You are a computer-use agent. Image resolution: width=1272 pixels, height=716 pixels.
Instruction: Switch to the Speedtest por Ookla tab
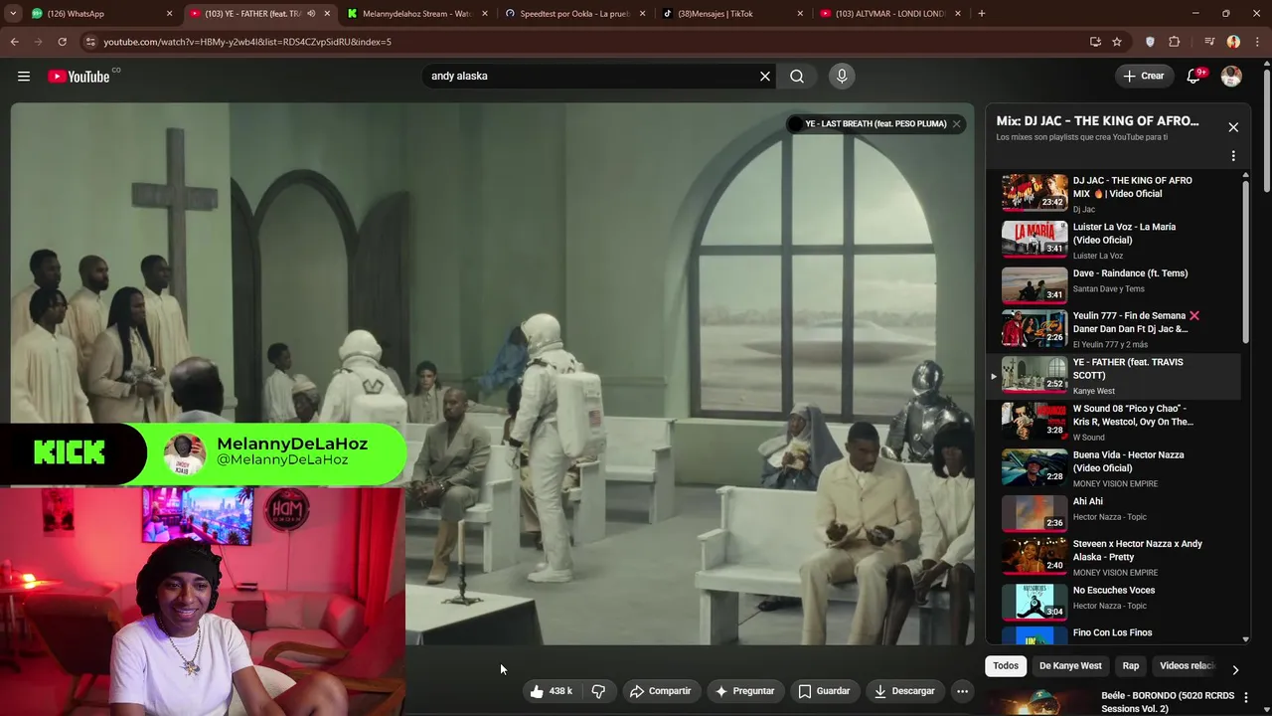click(x=574, y=14)
